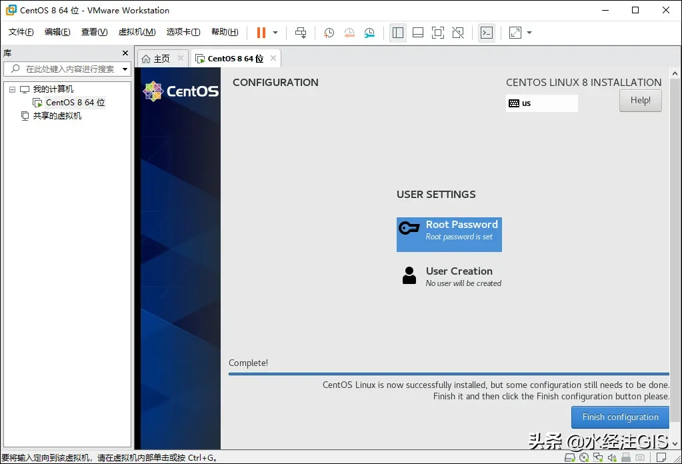Viewport: 682px width, 464px height.
Task: Click the us keyboard layout indicator
Action: 541,103
